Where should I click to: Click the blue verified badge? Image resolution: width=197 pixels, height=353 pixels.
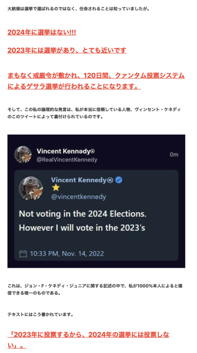click(x=119, y=180)
